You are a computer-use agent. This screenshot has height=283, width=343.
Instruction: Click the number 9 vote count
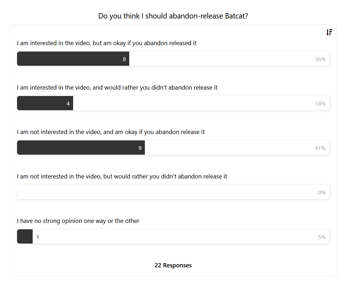pyautogui.click(x=140, y=148)
